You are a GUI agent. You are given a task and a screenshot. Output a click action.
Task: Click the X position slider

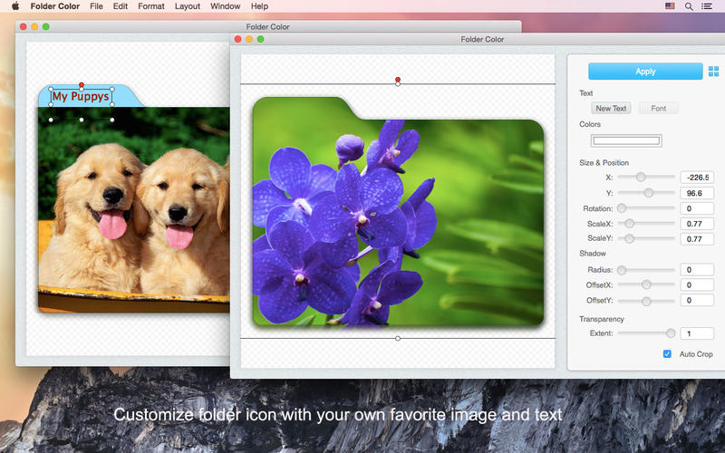tap(646, 177)
